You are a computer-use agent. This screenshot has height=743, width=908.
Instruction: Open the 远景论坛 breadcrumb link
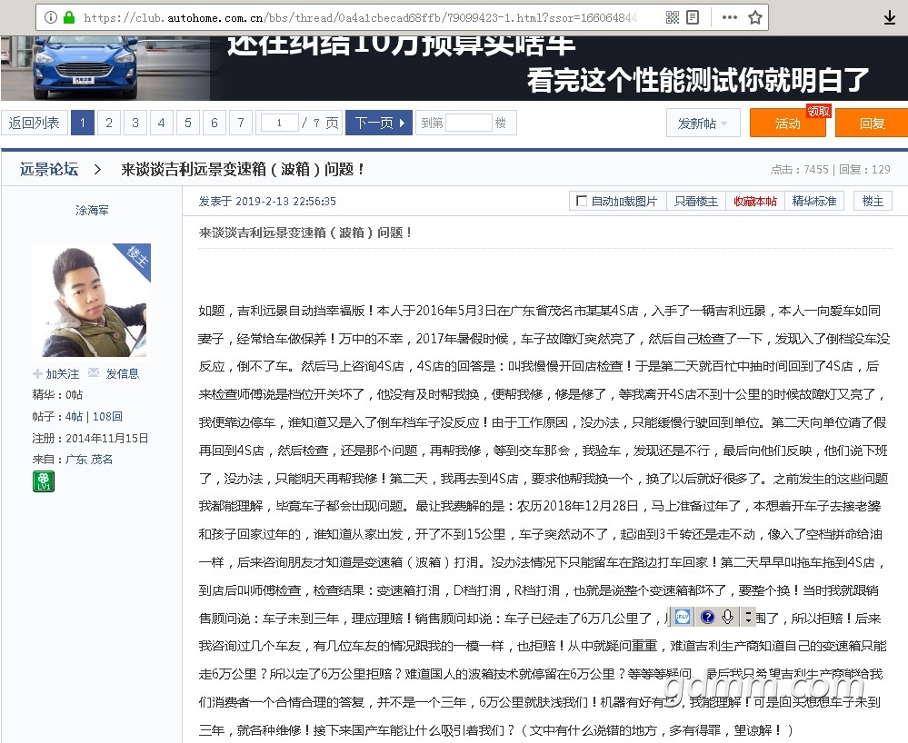pyautogui.click(x=49, y=169)
